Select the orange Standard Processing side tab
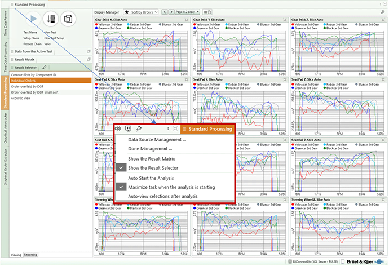The width and height of the screenshot is (389, 266). (5, 92)
